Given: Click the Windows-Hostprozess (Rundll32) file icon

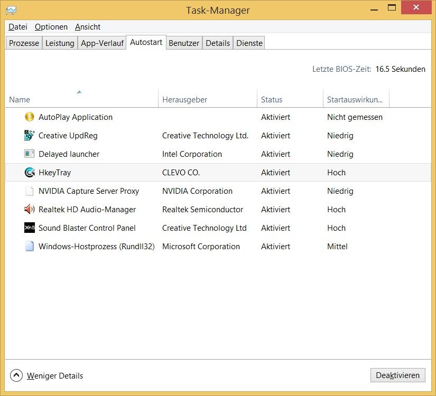Looking at the screenshot, I should click(x=30, y=246).
